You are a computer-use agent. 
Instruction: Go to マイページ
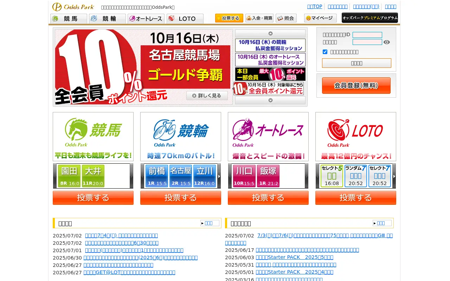coord(320,18)
